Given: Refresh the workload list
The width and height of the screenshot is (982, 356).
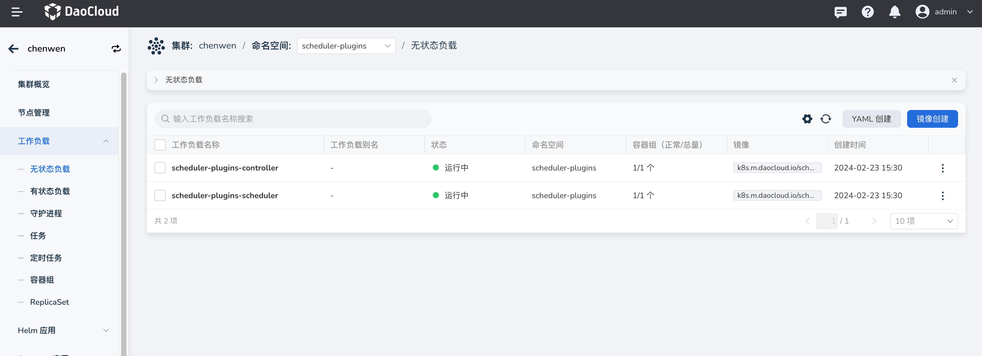Looking at the screenshot, I should [826, 119].
